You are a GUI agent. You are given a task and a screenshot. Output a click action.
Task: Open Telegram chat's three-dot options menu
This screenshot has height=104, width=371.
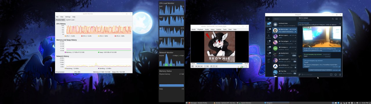click(x=340, y=19)
